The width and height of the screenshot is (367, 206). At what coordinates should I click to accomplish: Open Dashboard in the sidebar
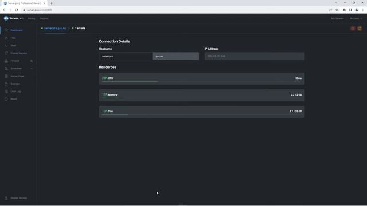tap(17, 30)
